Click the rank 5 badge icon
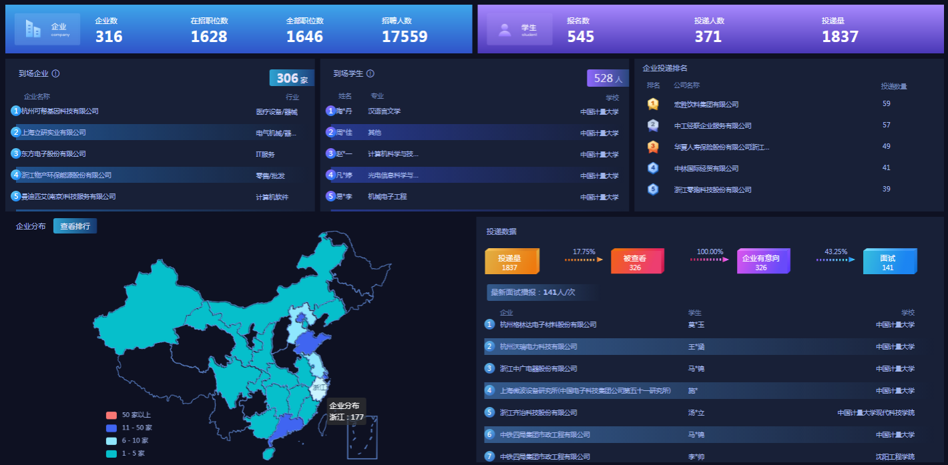Screen dimensions: 948x465 [x=653, y=189]
